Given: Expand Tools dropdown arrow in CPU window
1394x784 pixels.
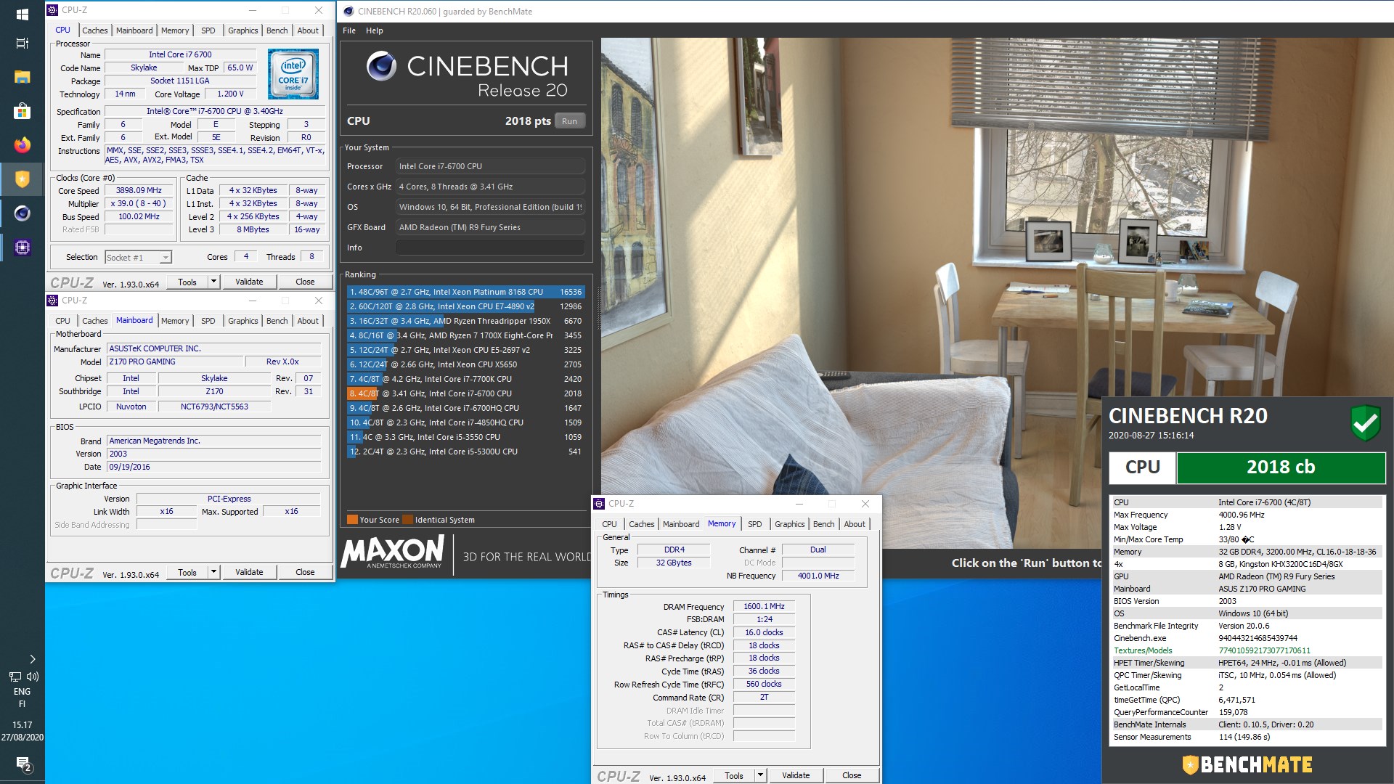Looking at the screenshot, I should [213, 282].
